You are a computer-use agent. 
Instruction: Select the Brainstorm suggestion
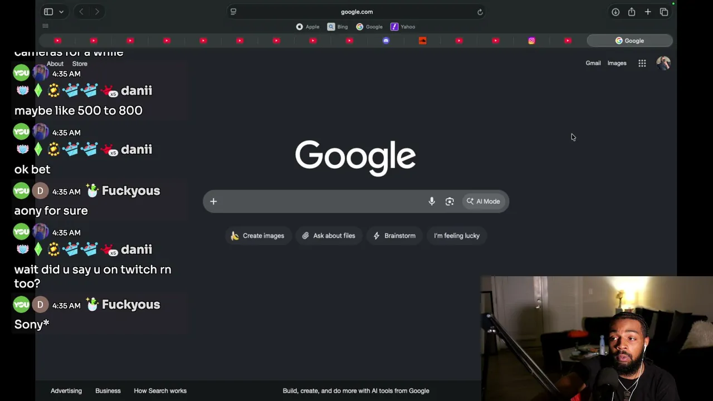point(394,236)
